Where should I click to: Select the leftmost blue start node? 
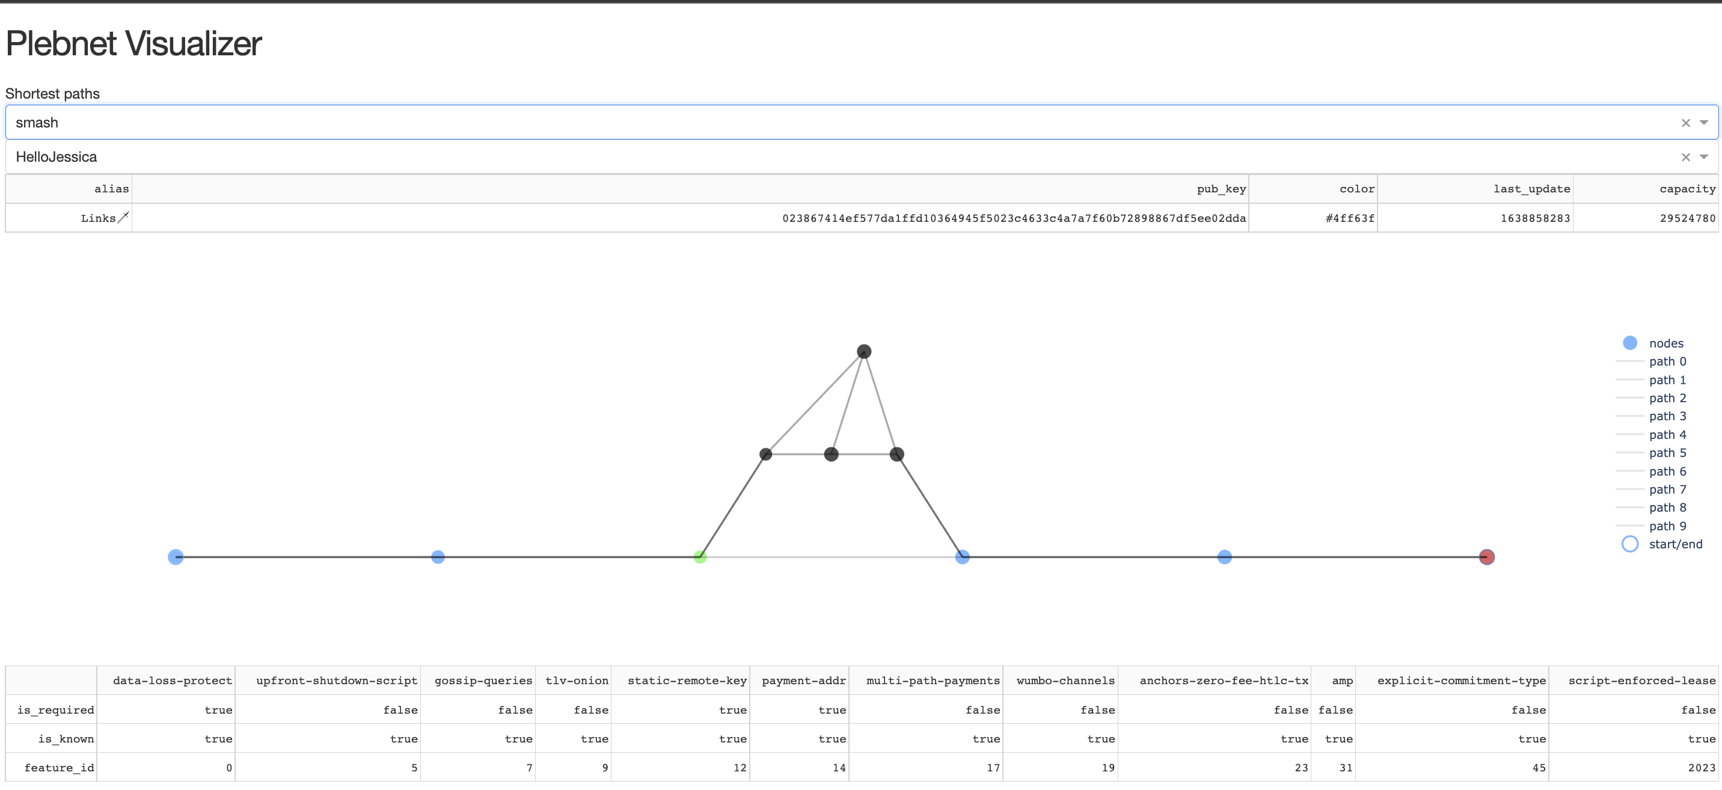pyautogui.click(x=176, y=557)
